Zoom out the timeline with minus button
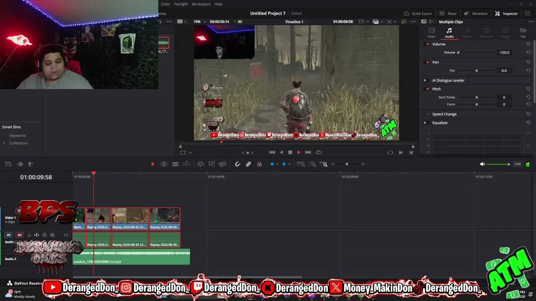Viewport: 536px width, 301px height. (x=332, y=164)
